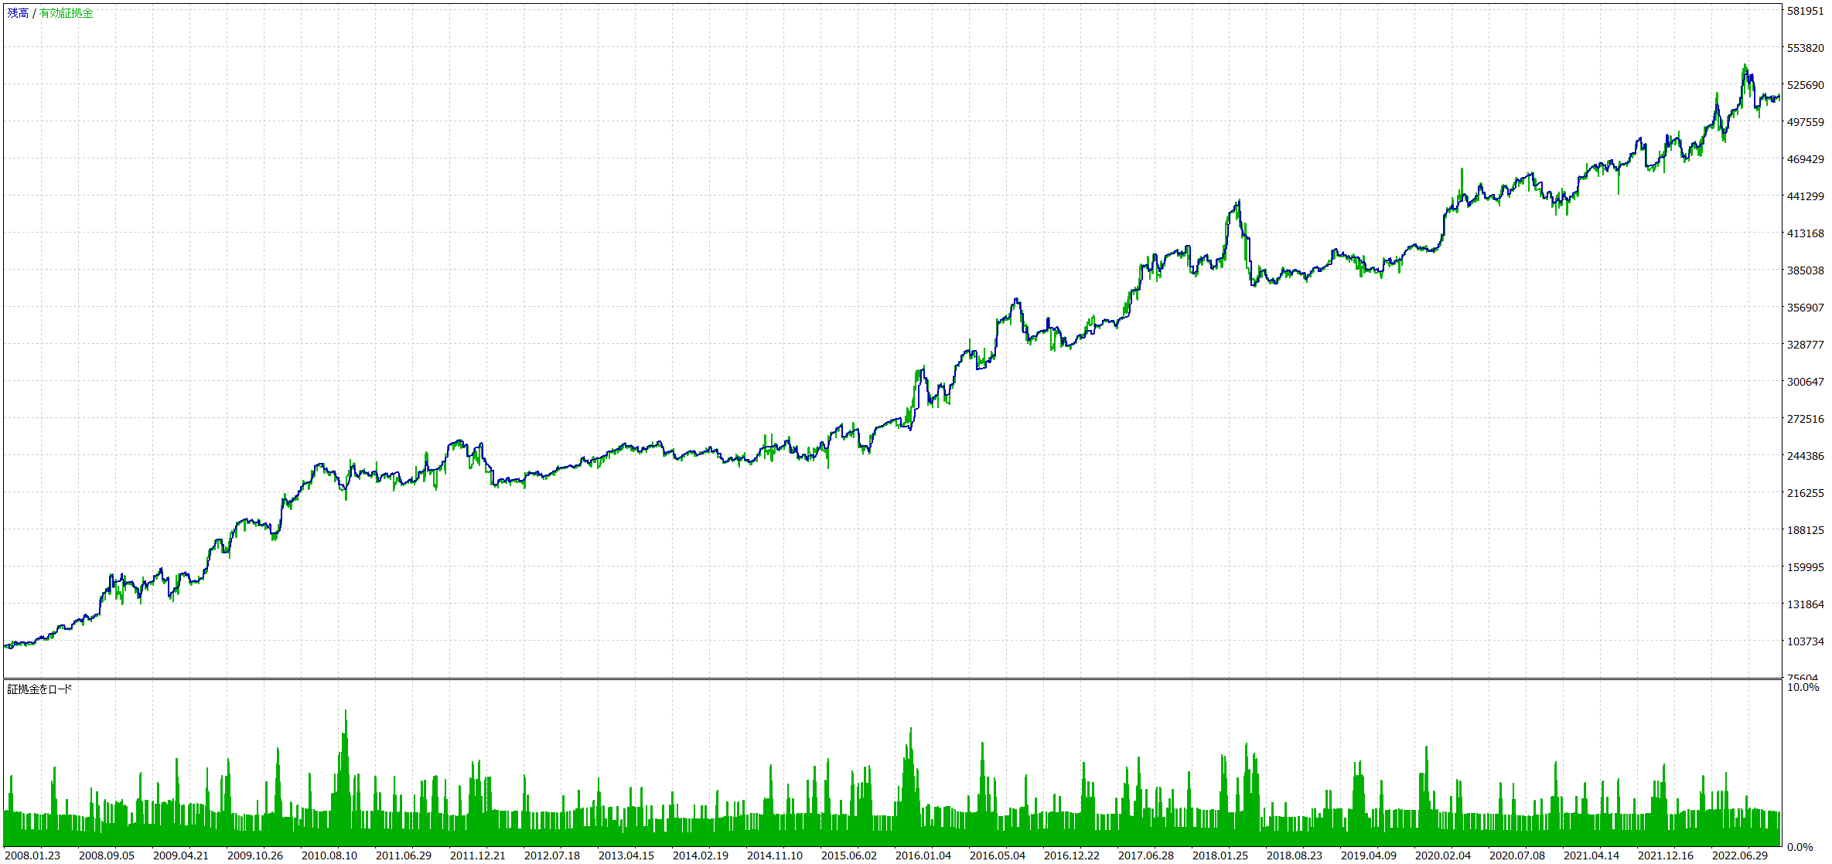This screenshot has height=864, width=1832.
Task: Click the 581951 value on the price axis
Action: [1805, 11]
